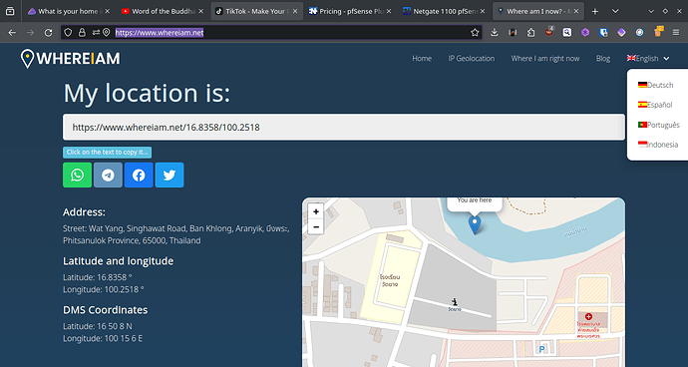This screenshot has height=367, width=688.
Task: Share location via Telegram icon
Action: pos(108,175)
